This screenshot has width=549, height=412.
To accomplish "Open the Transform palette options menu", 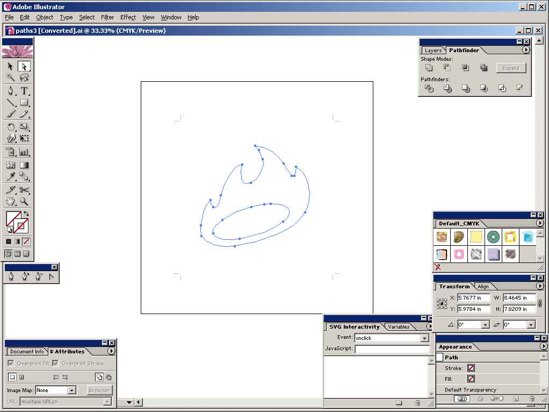I will 540,286.
